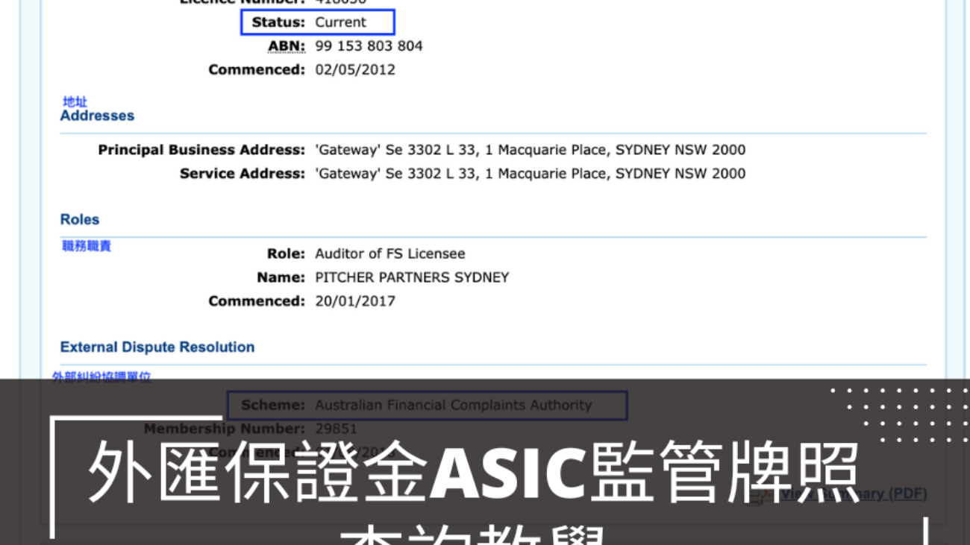Select 'Australian Financial Complaints Authority' scheme text

click(x=453, y=405)
